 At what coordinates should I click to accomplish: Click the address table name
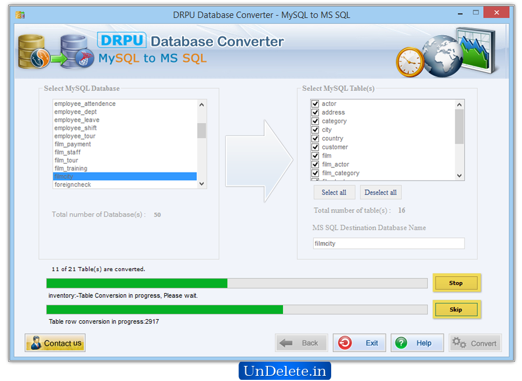(333, 112)
